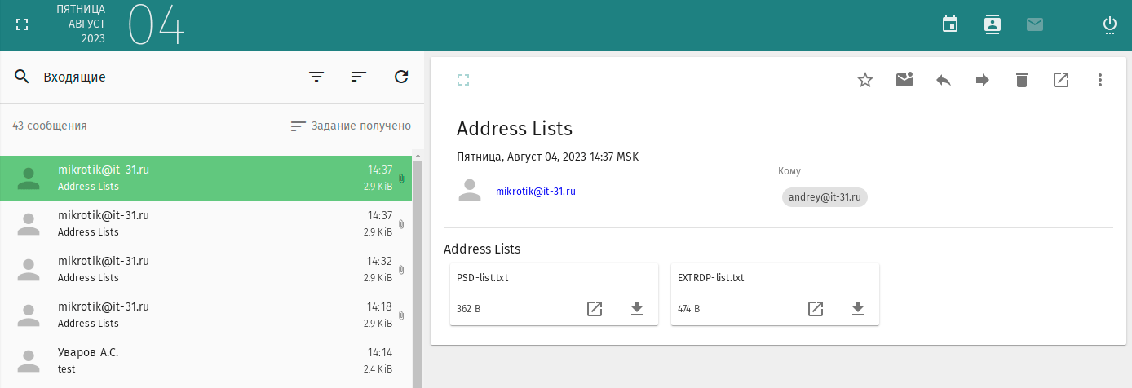Click the 04 date in header
This screenshot has height=388, width=1132.
[x=157, y=25]
